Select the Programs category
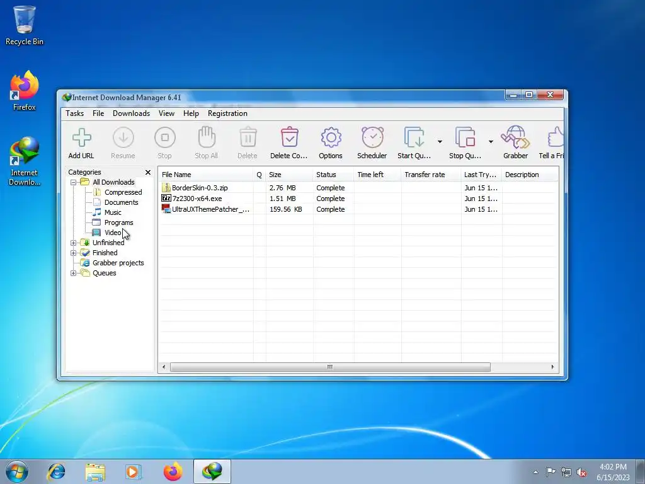 (119, 222)
